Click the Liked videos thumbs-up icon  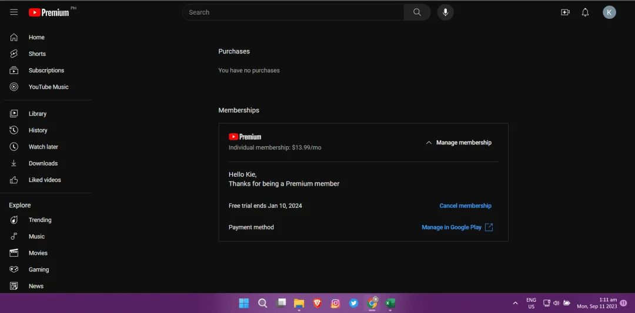(x=14, y=180)
